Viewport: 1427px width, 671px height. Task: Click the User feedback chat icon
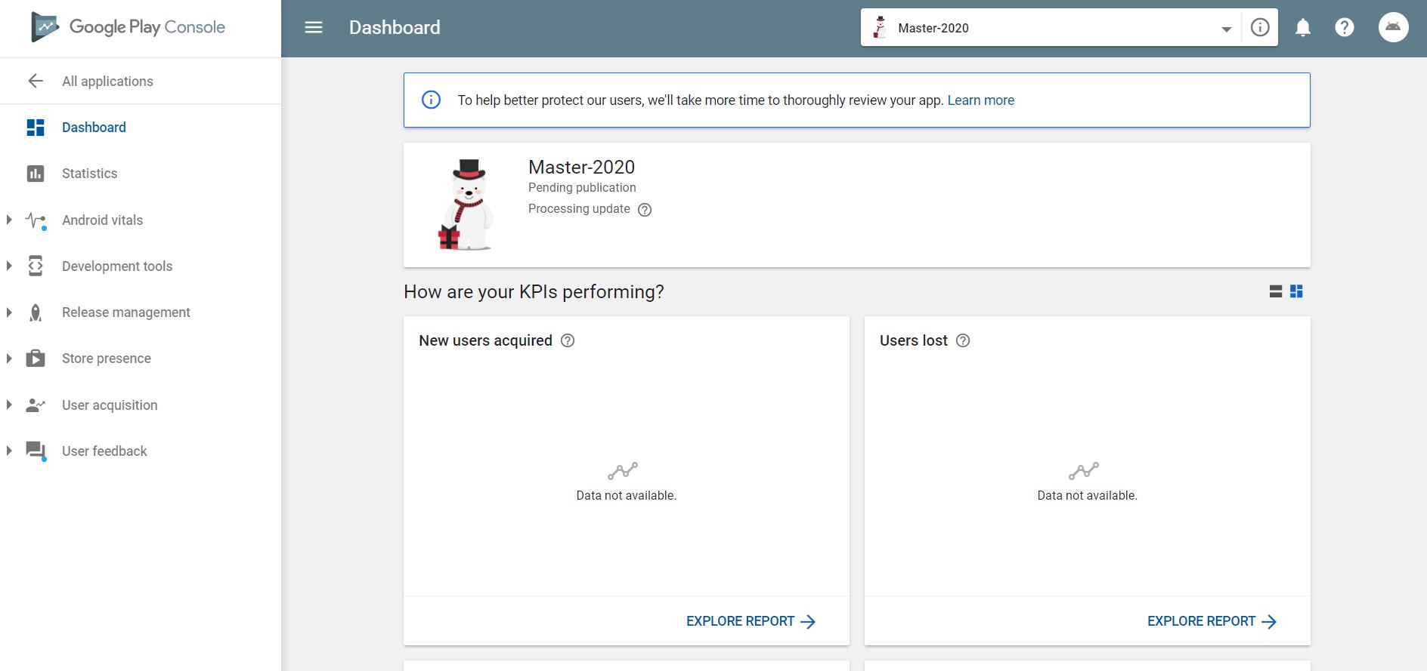pos(36,451)
